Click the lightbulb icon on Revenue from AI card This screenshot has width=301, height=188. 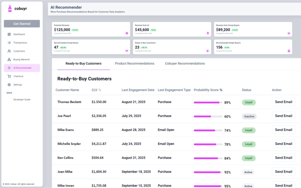[208, 33]
